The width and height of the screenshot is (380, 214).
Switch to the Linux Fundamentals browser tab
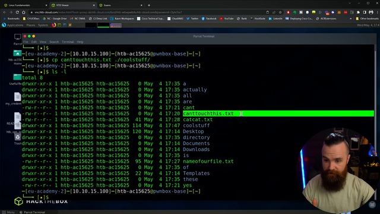tap(25, 5)
